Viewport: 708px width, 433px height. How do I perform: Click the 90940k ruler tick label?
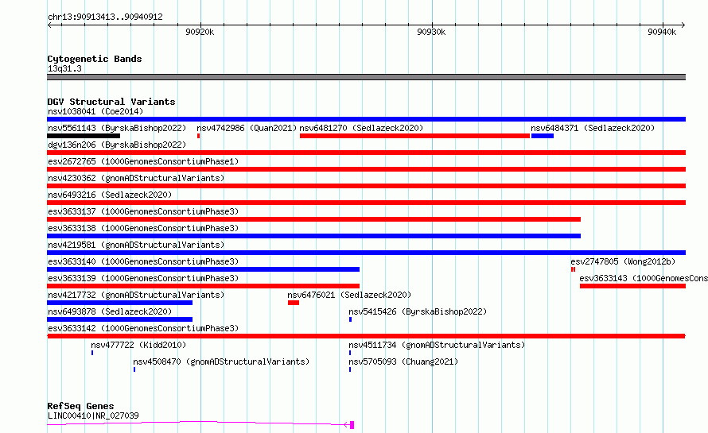click(x=662, y=32)
